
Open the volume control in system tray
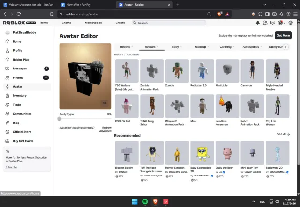[x=277, y=201]
